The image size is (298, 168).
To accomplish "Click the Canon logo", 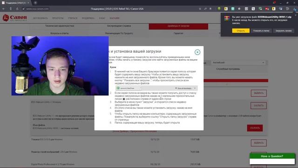I will click(14, 18).
